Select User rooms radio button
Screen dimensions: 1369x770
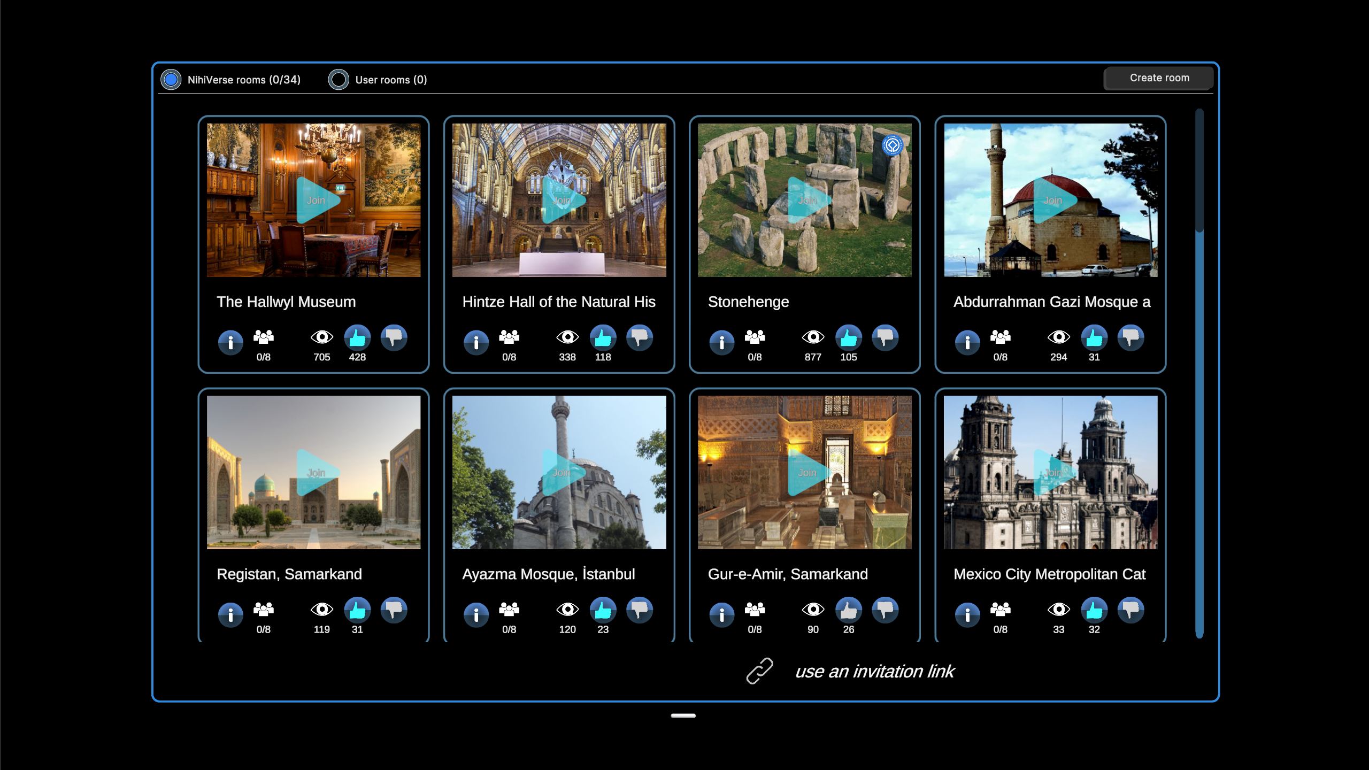click(x=339, y=80)
